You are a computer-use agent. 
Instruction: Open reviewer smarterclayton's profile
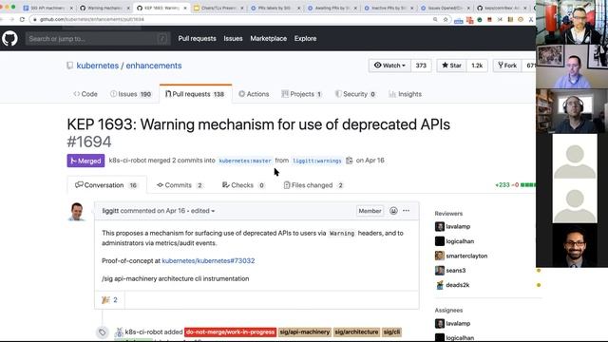(x=466, y=256)
